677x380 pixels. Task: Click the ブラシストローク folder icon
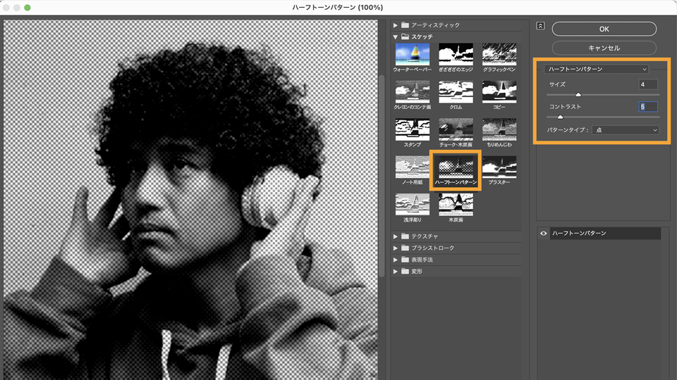405,248
